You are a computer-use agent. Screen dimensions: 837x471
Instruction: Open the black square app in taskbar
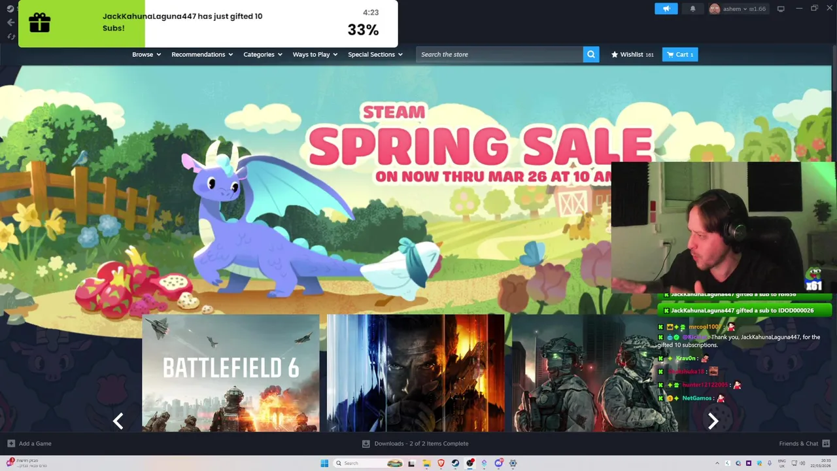tap(411, 463)
